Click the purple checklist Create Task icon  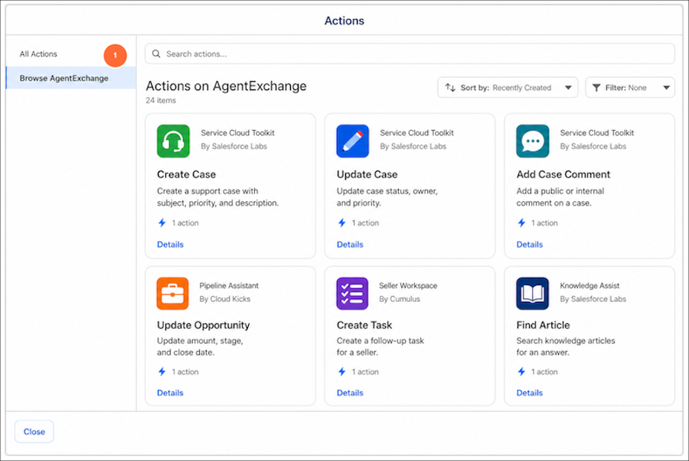click(352, 294)
